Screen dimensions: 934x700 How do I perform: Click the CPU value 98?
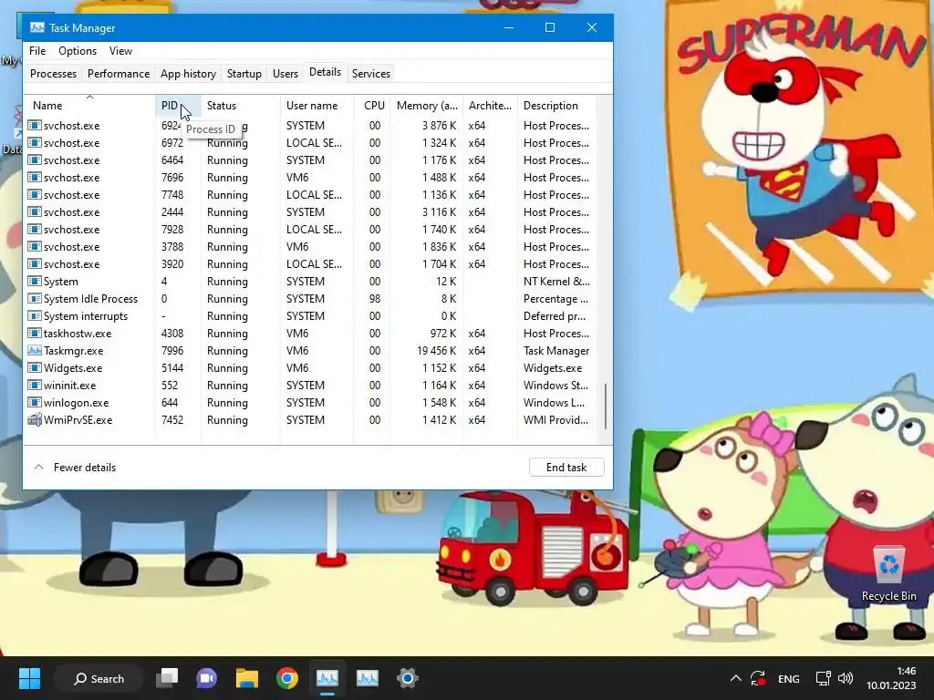375,299
